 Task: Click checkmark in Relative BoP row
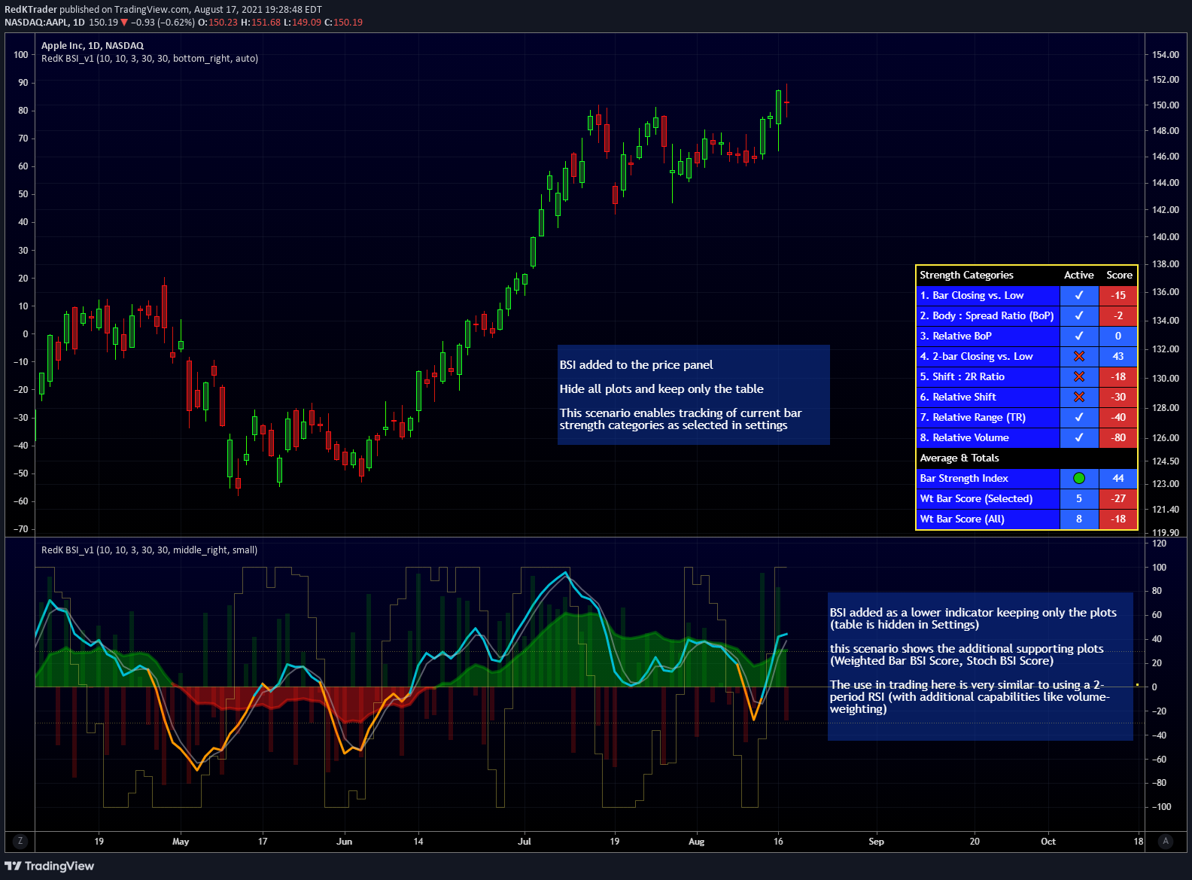pos(1079,336)
